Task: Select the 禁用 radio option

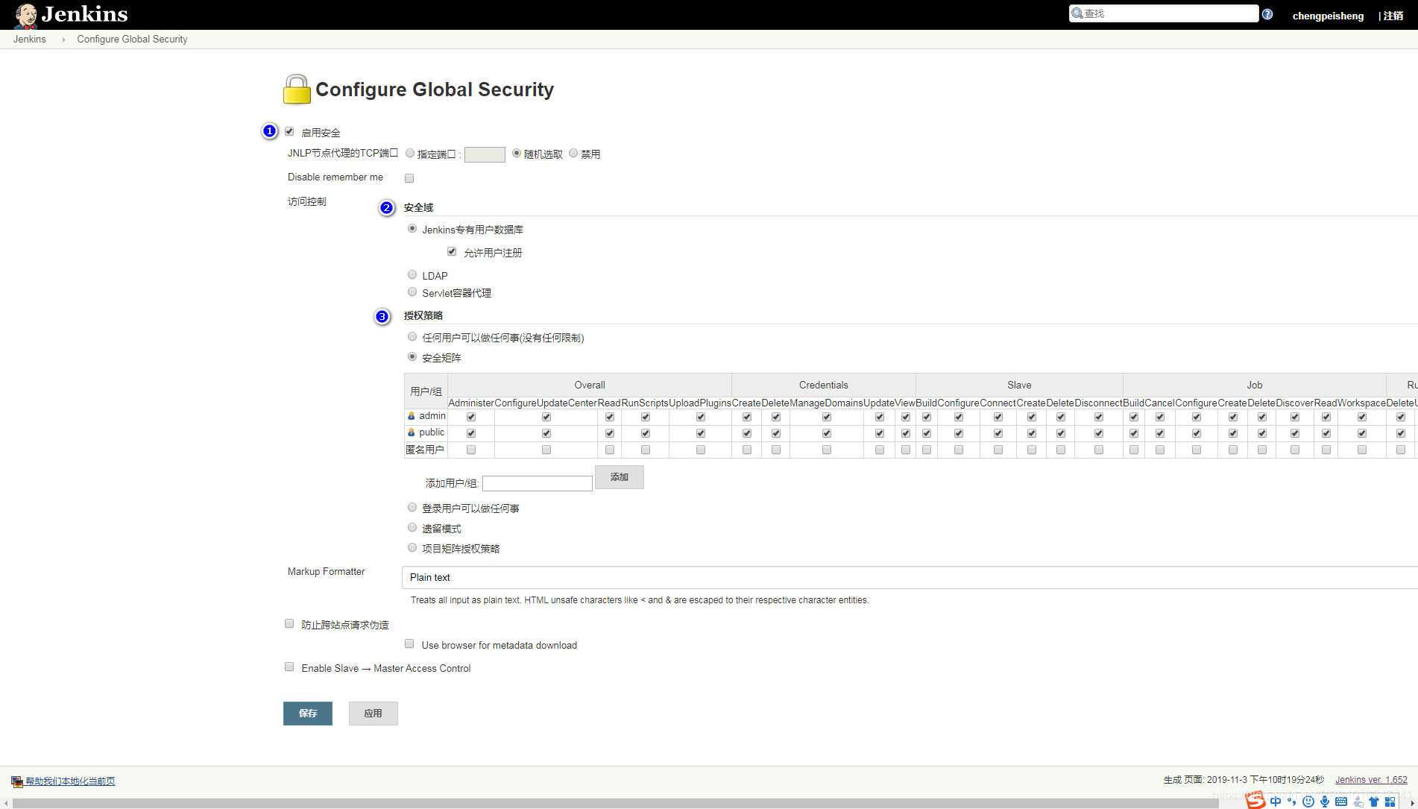Action: pos(573,153)
